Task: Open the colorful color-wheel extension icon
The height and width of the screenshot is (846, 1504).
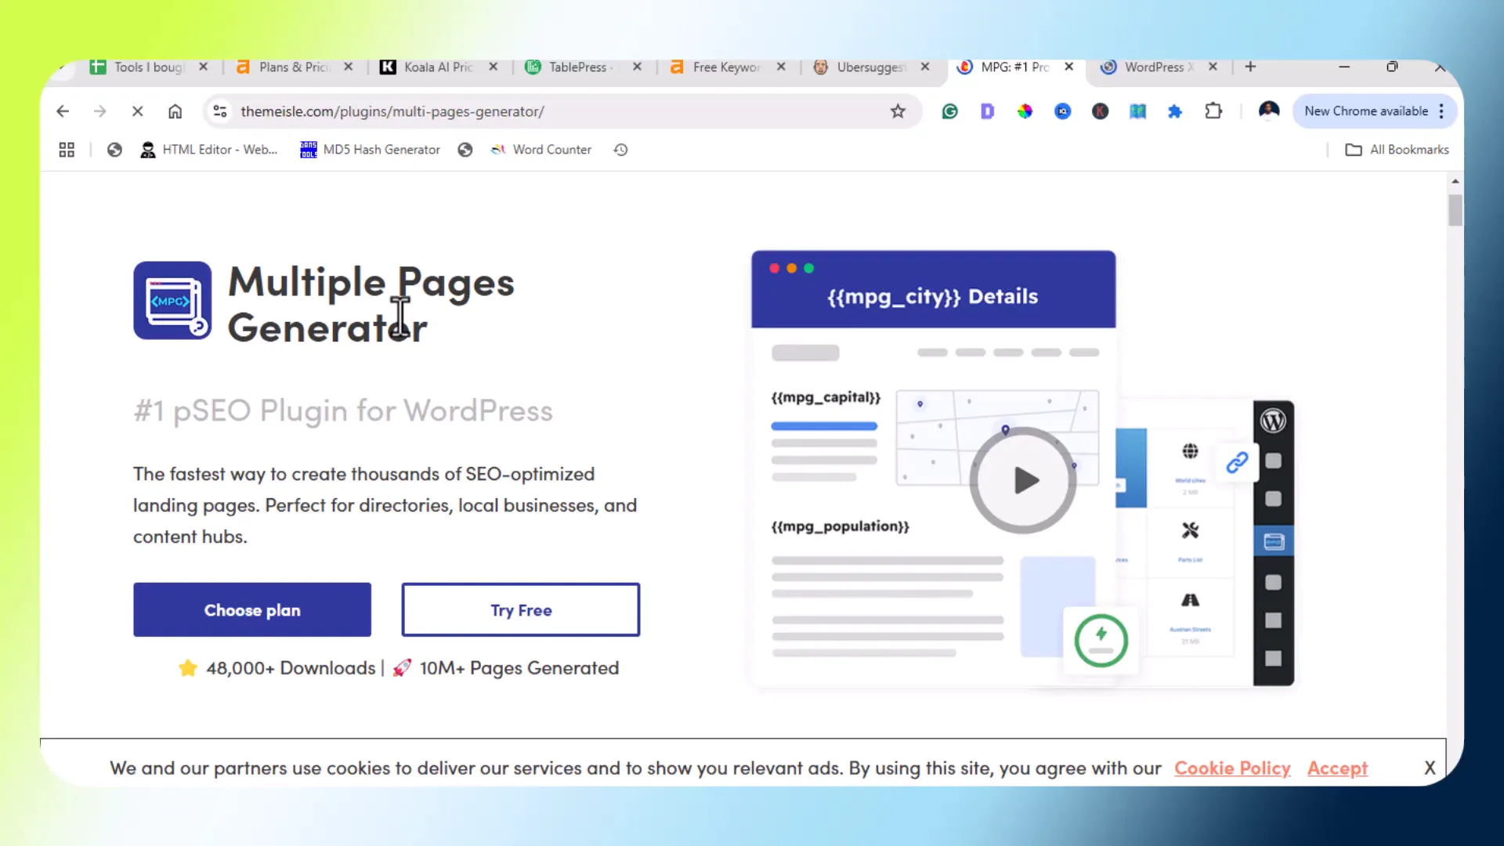Action: tap(1025, 111)
